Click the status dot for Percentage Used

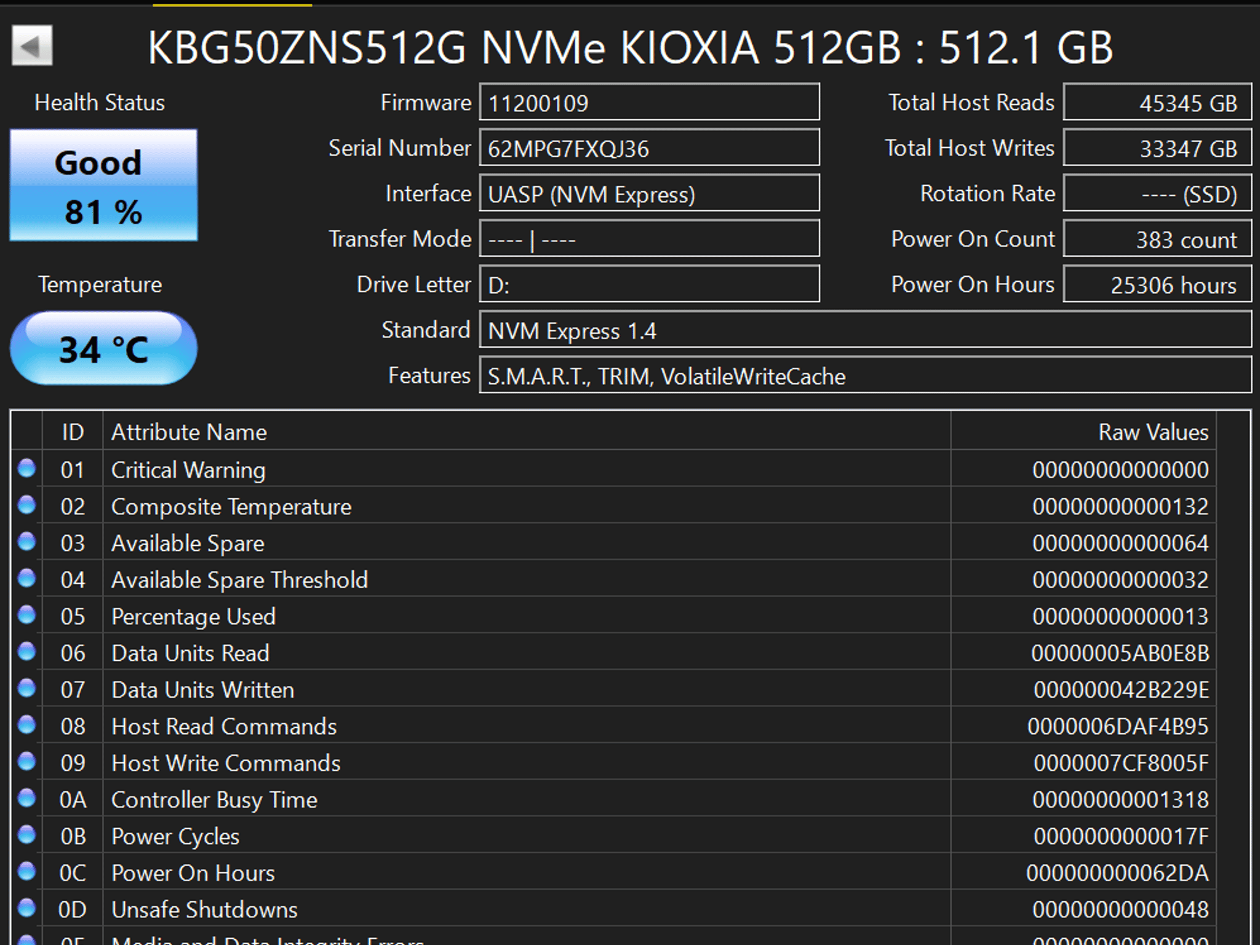click(27, 615)
